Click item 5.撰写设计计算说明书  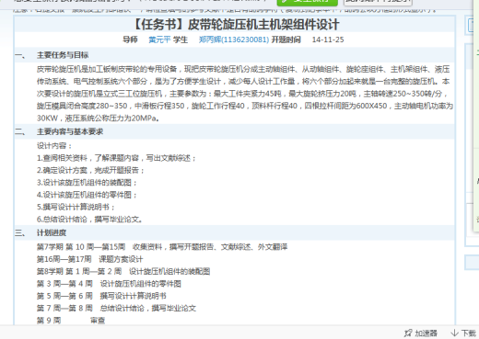76,207
